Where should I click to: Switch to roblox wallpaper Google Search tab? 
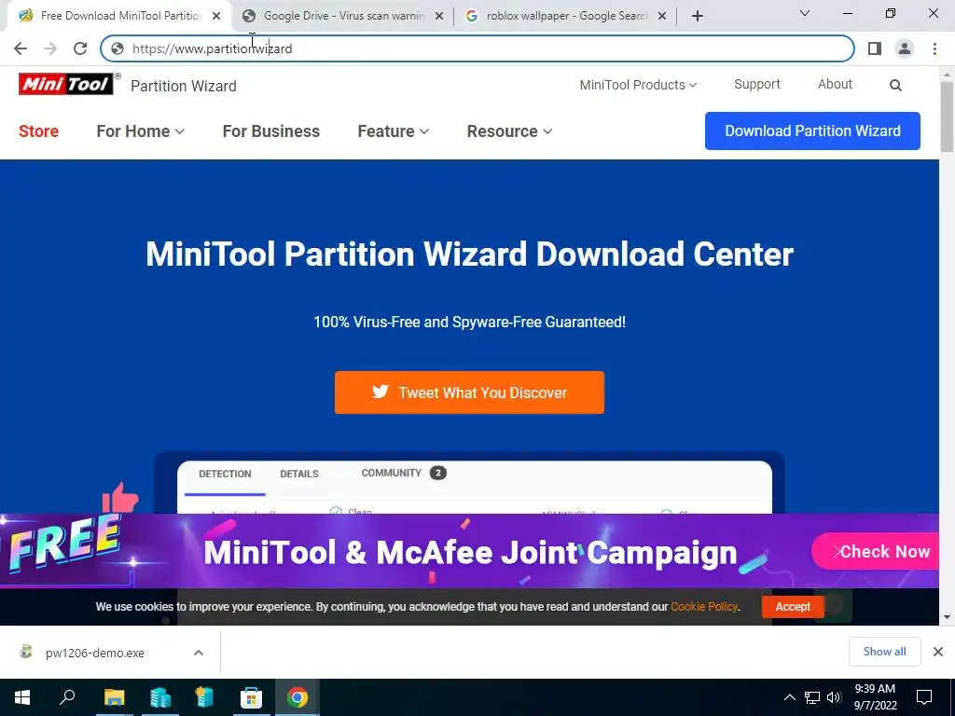566,16
